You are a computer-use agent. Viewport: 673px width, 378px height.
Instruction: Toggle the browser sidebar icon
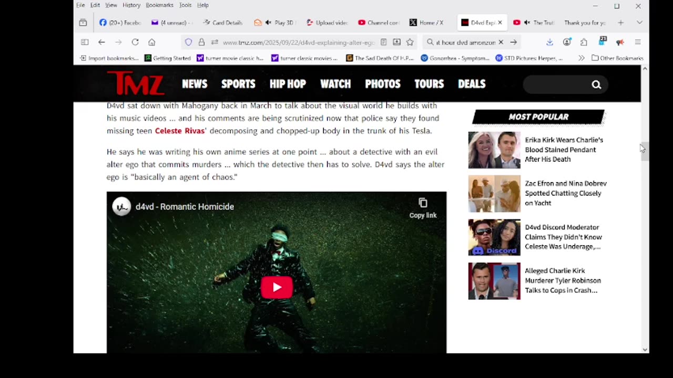point(85,42)
